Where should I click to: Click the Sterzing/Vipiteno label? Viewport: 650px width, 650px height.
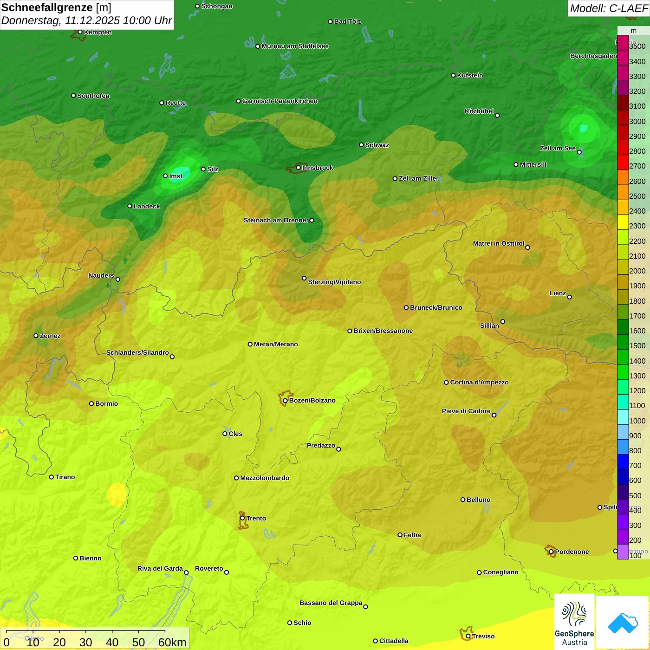click(x=334, y=282)
